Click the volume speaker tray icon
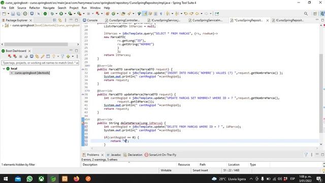Screen dimensions: 325x183 [x=280, y=179]
